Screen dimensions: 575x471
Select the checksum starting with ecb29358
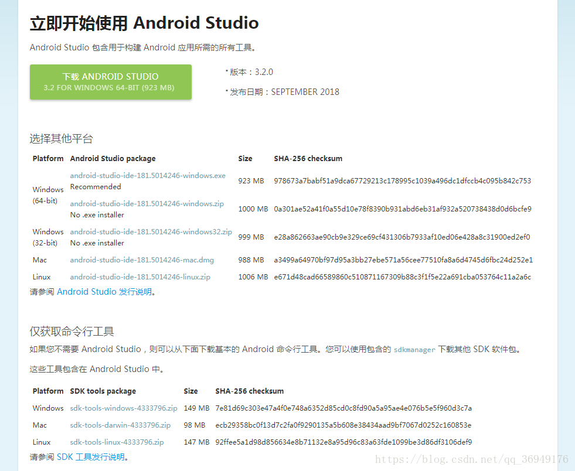(x=343, y=425)
